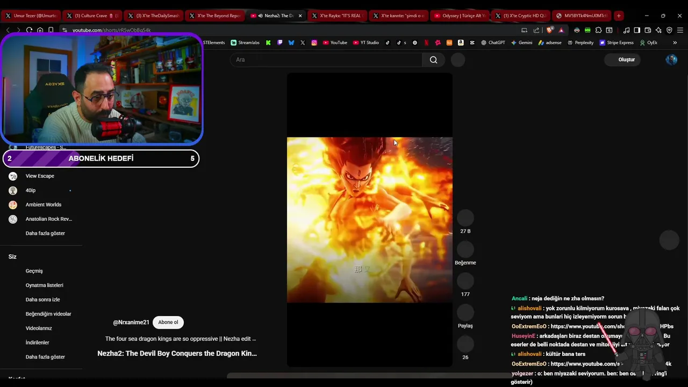Toggle the browser sidebar panel icon

coord(637,30)
